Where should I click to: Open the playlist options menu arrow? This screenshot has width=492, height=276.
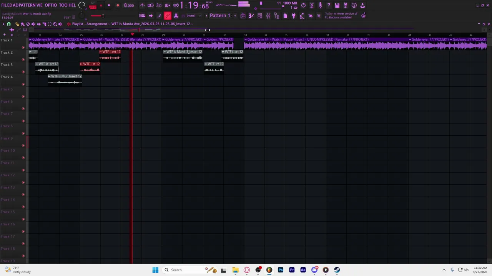[3, 24]
